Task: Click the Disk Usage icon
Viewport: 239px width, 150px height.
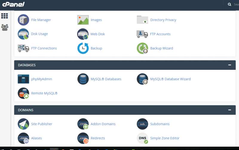Action: pyautogui.click(x=23, y=34)
